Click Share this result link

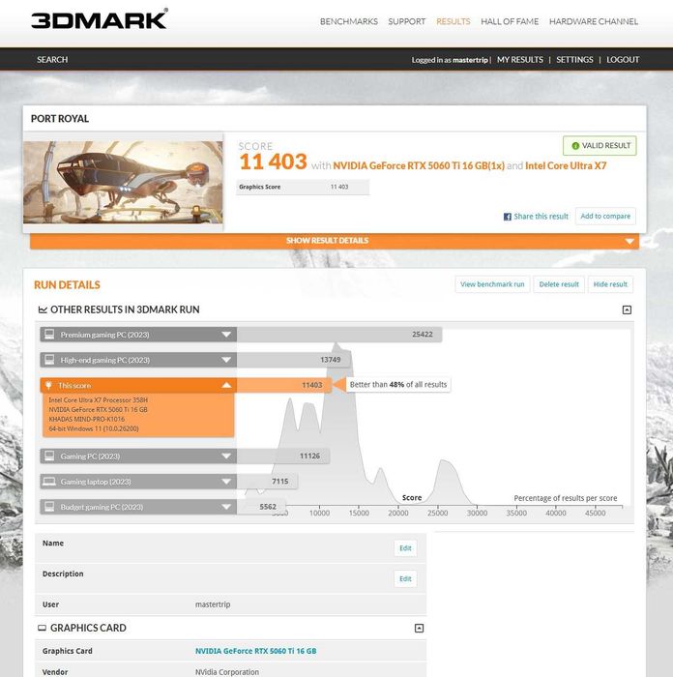pyautogui.click(x=541, y=217)
